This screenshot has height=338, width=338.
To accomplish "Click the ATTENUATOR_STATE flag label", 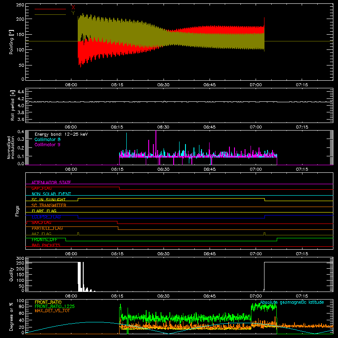I will pos(51,183).
